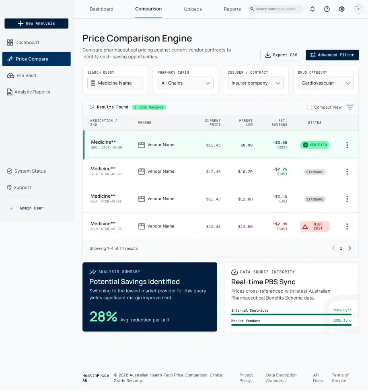The image size is (368, 391).
Task: Click the table filter lines icon
Action: [x=350, y=107]
